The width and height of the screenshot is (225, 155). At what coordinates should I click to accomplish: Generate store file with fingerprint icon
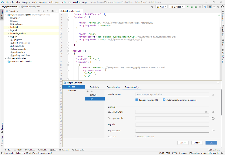pyautogui.click(x=213, y=112)
